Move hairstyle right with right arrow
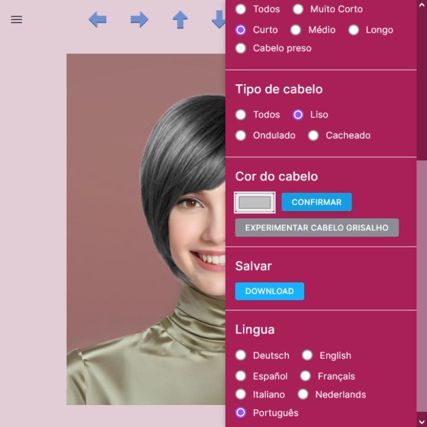This screenshot has width=427, height=427. pos(139,20)
